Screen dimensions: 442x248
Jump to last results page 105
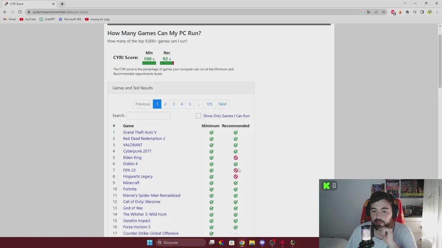click(x=209, y=104)
